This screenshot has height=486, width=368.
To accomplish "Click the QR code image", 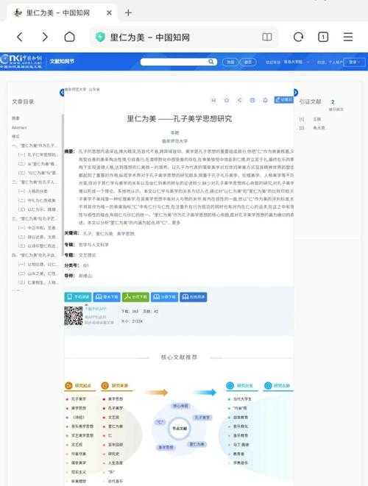I will click(x=73, y=316).
